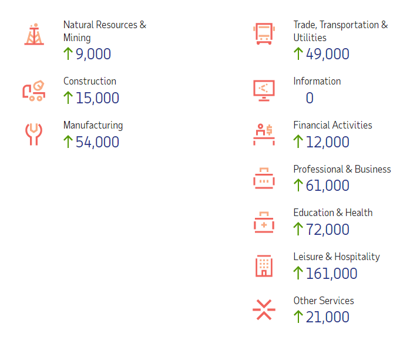Click the Financial Activities desk icon
Image resolution: width=410 pixels, height=347 pixels.
pos(264,134)
